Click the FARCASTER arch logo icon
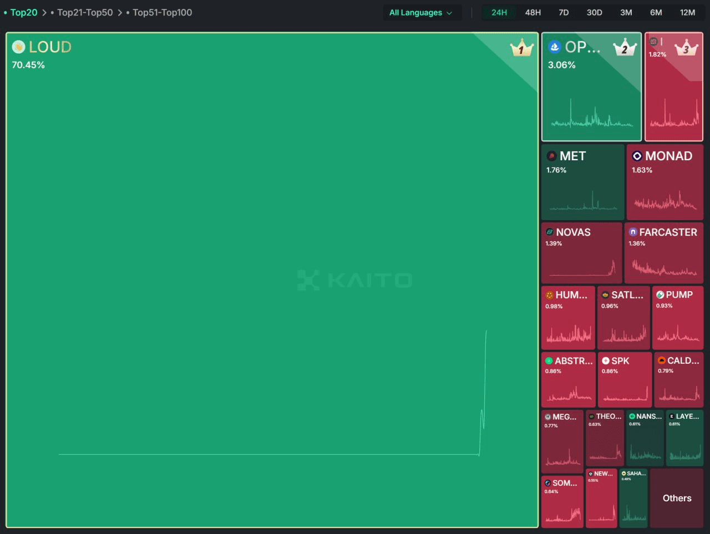710x534 pixels. point(633,232)
